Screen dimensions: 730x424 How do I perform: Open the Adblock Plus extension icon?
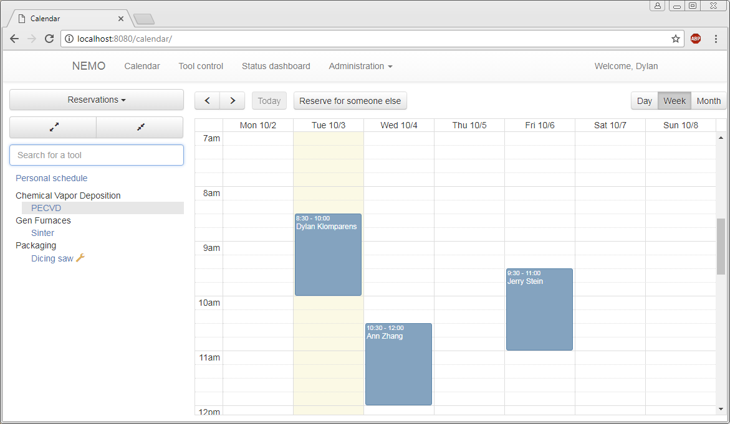pos(696,39)
